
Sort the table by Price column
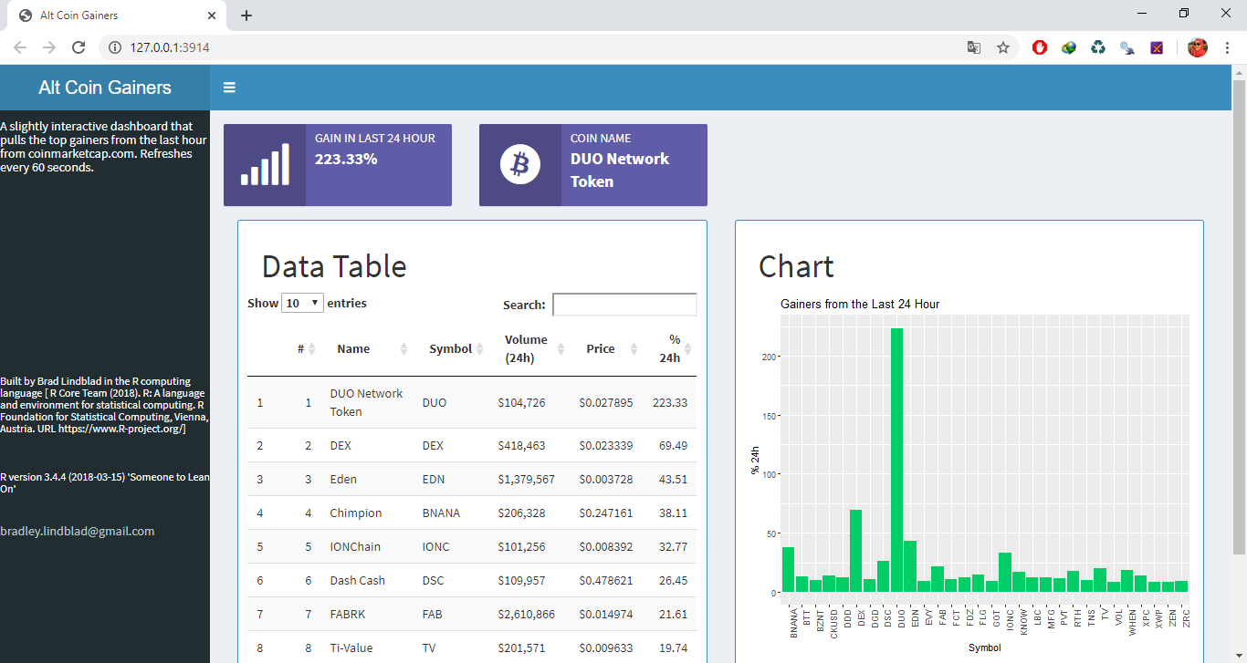click(601, 348)
